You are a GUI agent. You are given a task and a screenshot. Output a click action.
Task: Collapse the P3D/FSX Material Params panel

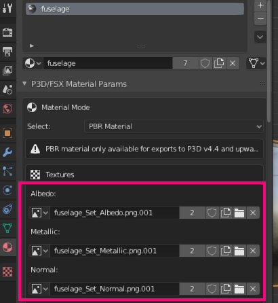[24, 84]
